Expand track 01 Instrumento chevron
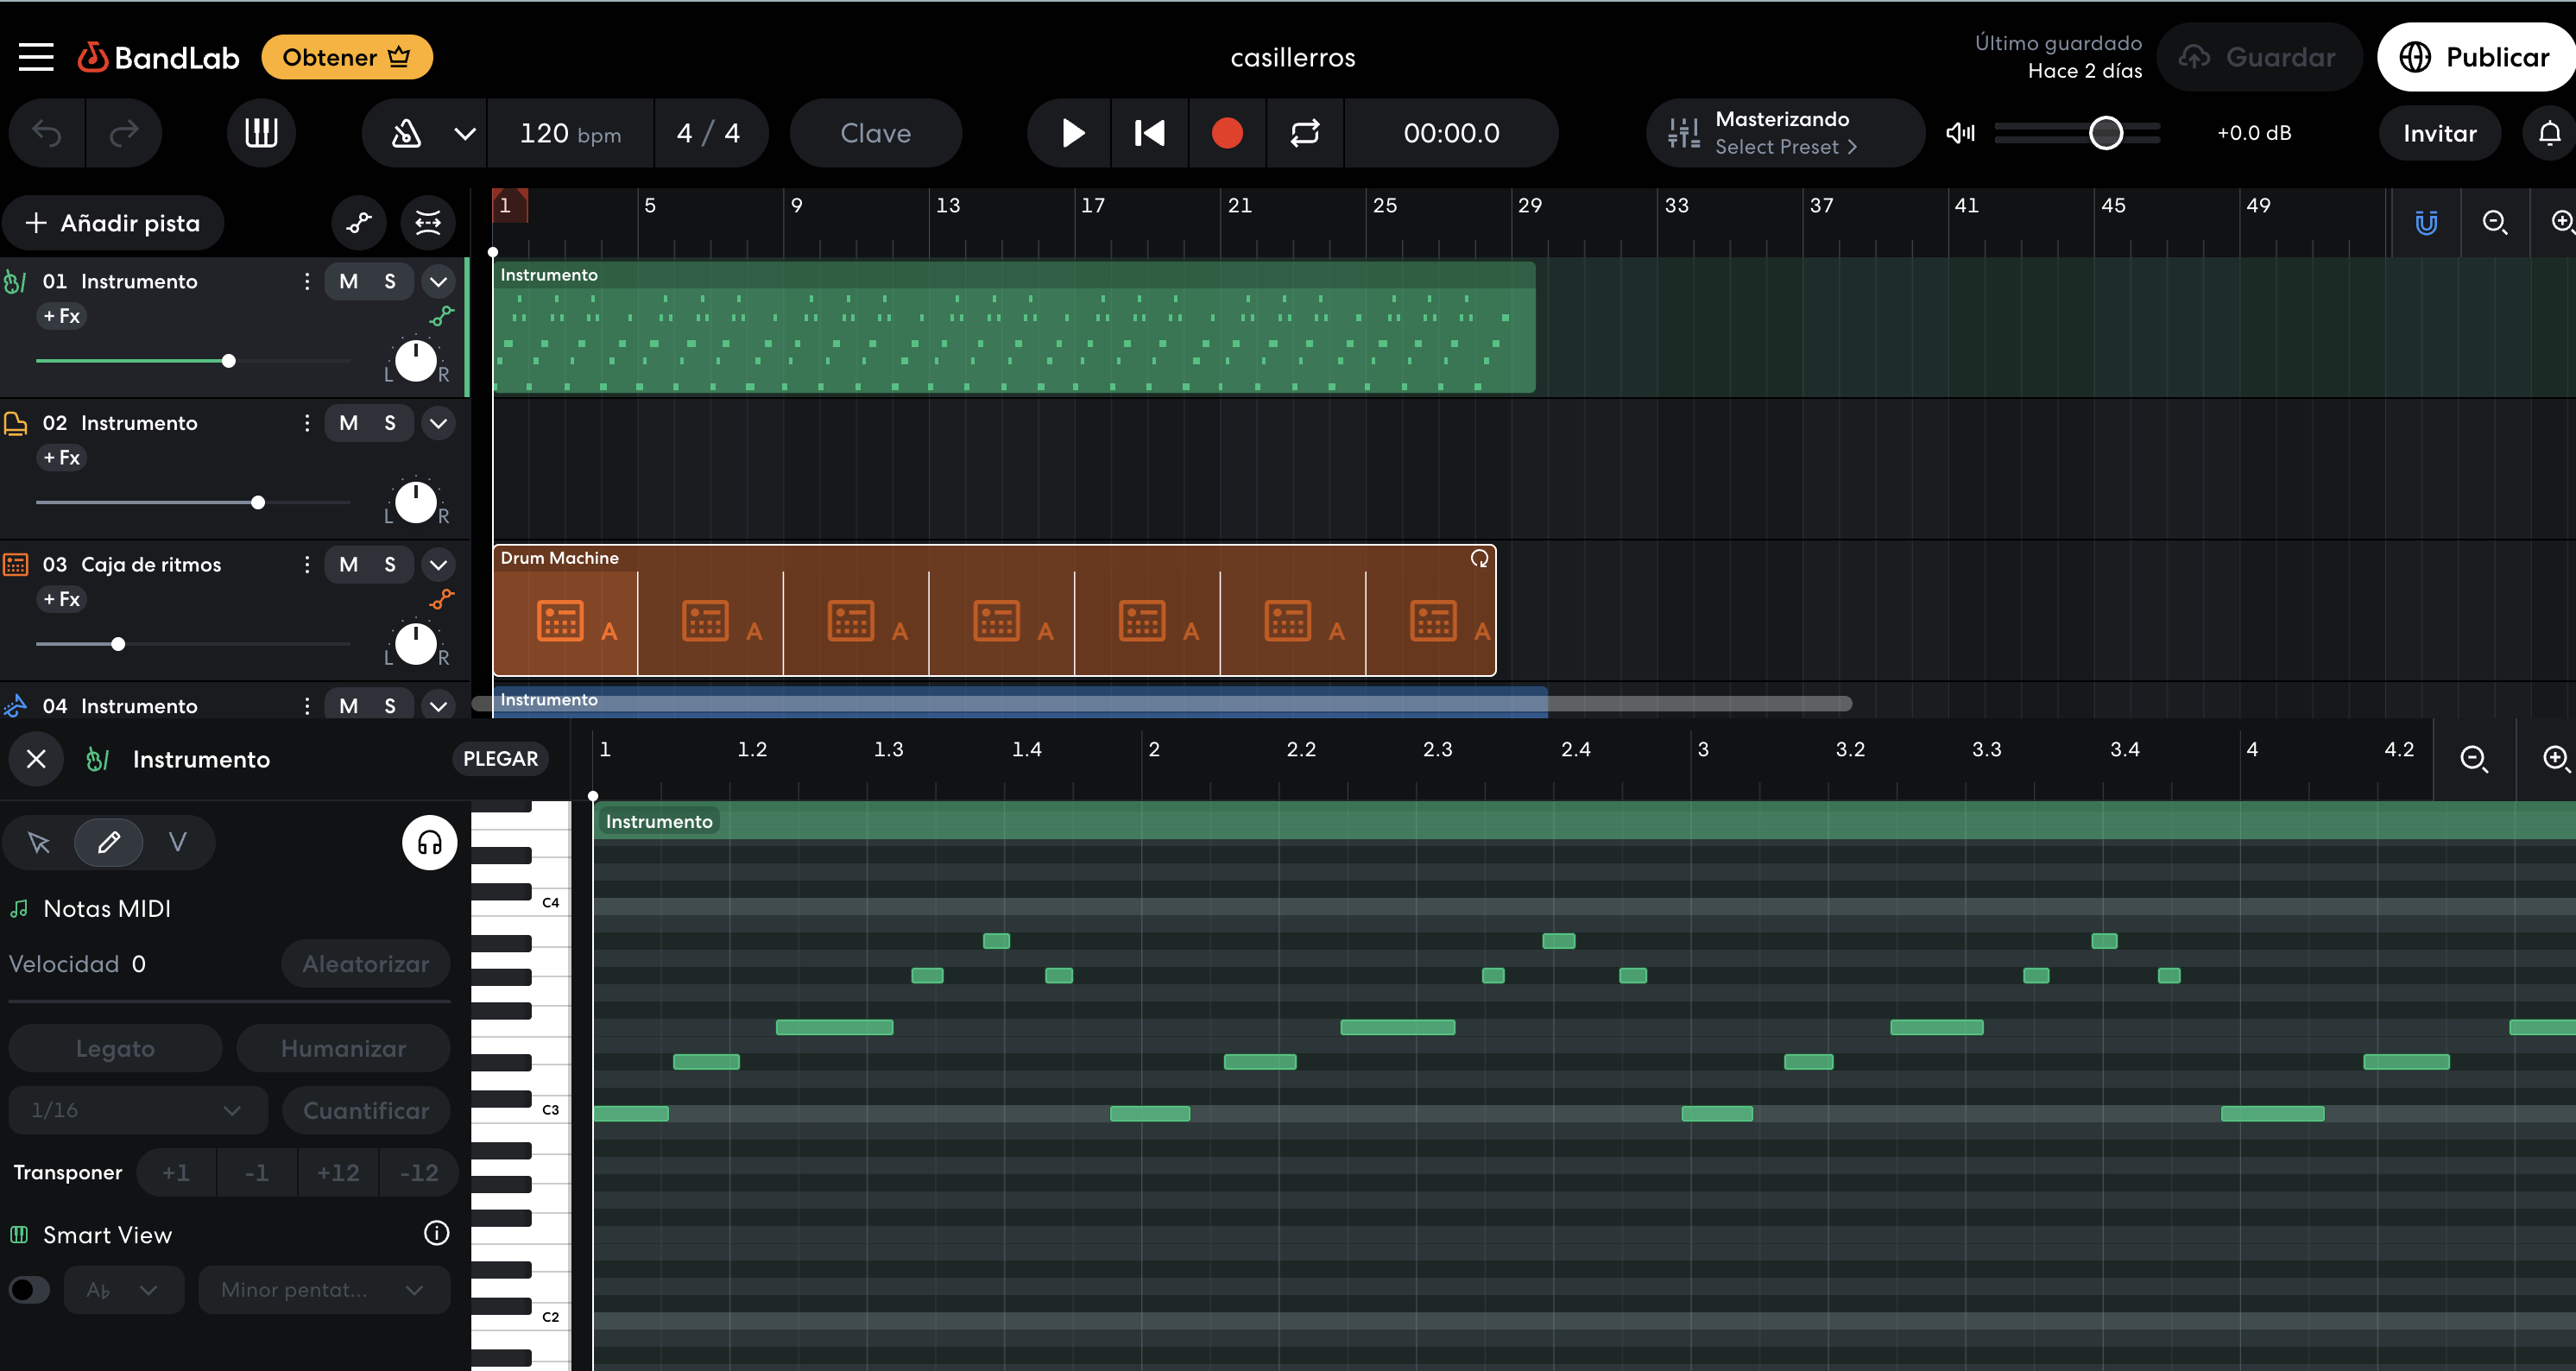 (438, 281)
